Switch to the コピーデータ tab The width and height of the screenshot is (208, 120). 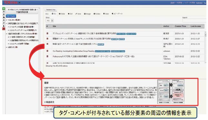(x=117, y=14)
